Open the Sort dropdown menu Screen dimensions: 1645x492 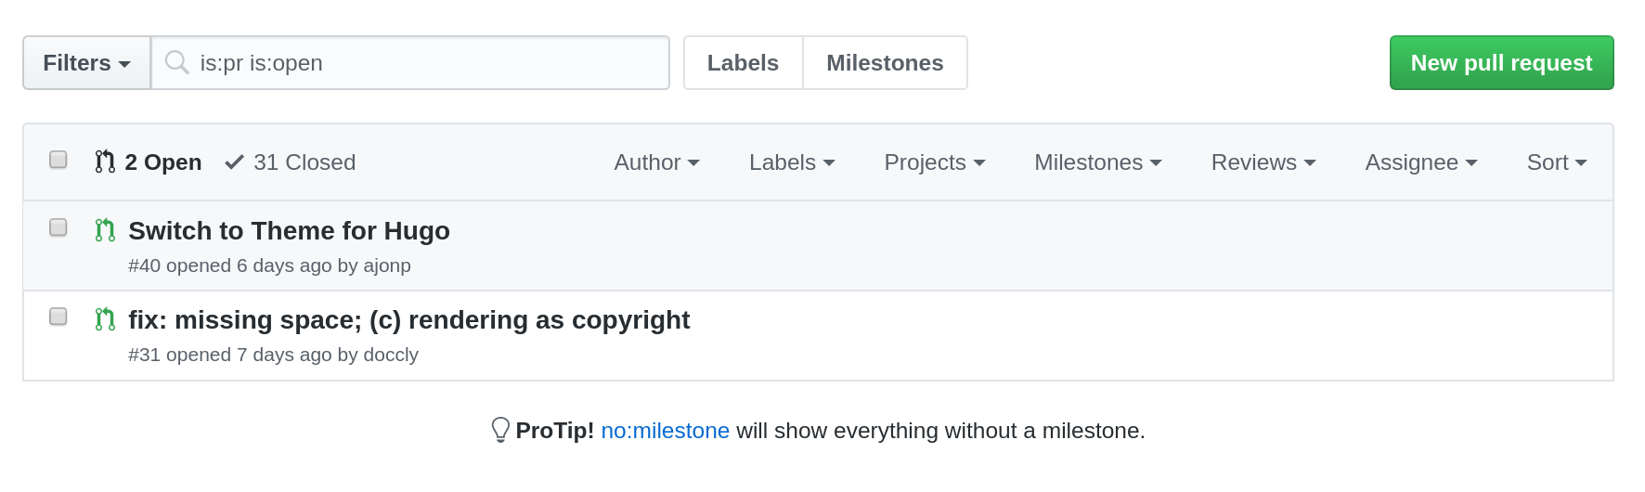[1556, 162]
